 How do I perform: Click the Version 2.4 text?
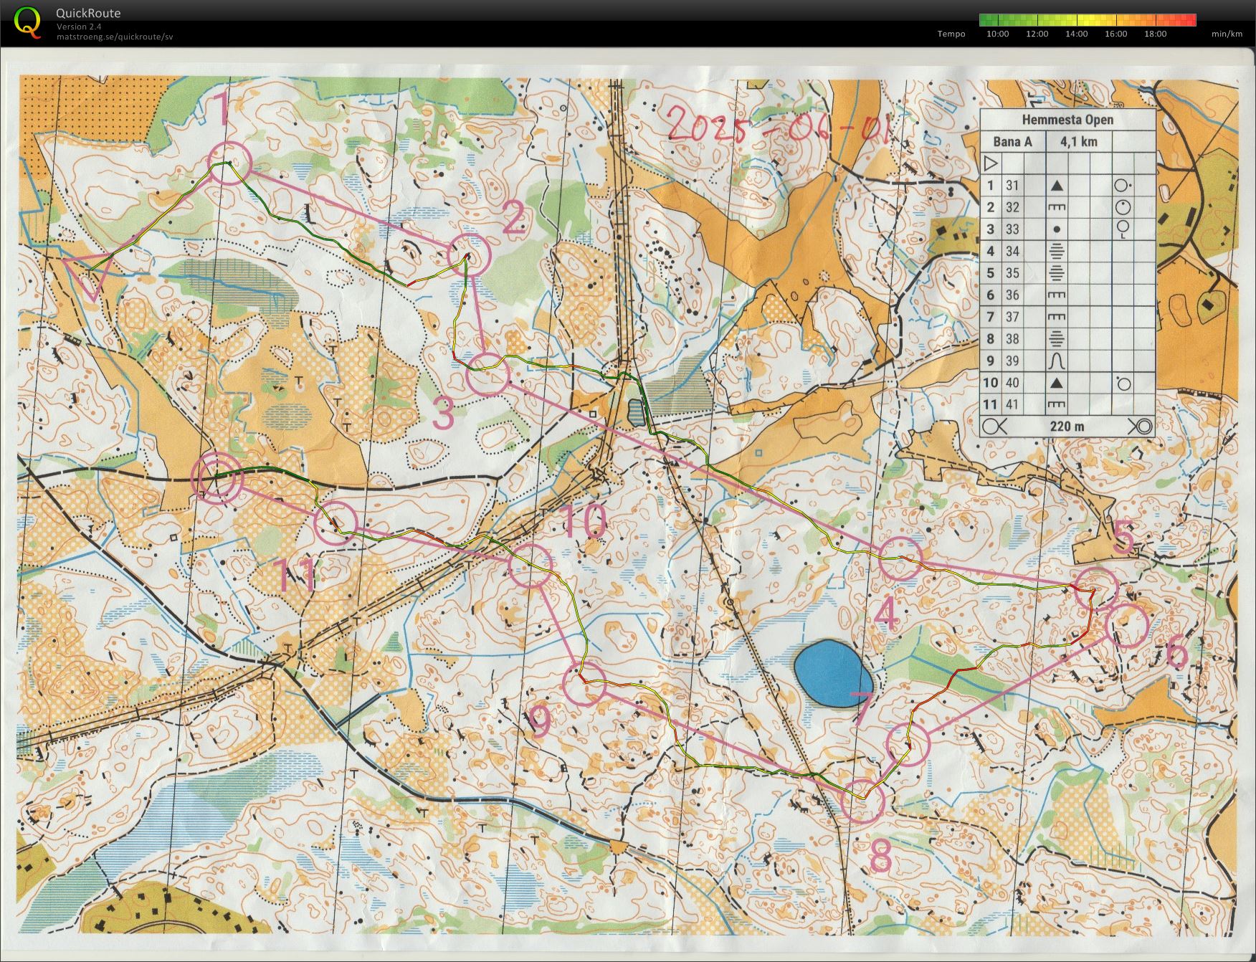79,27
